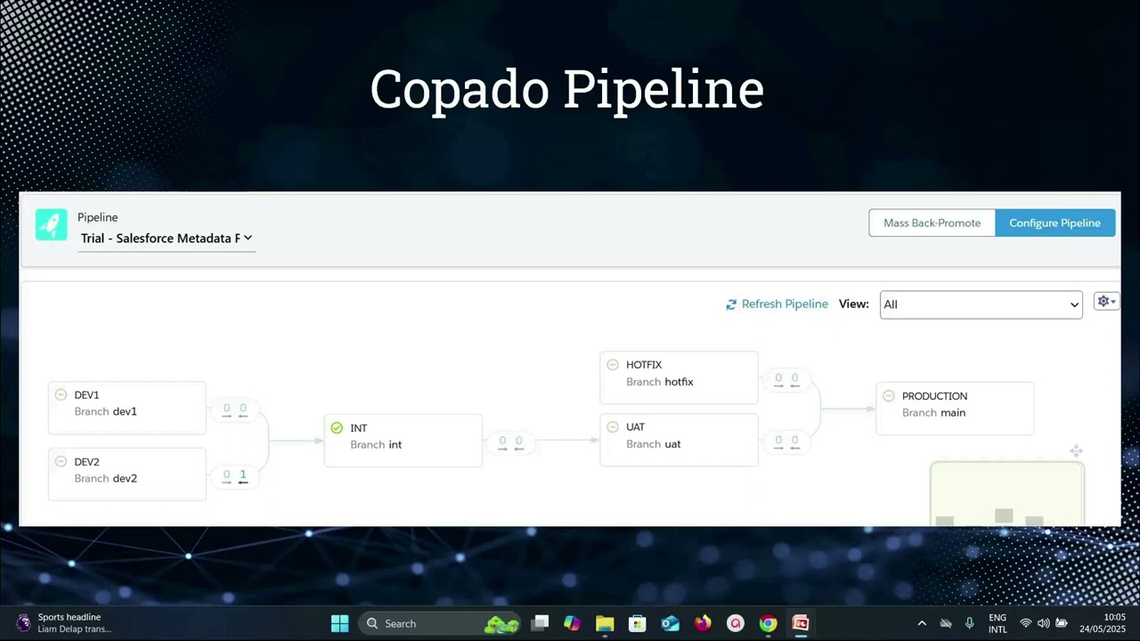1140x641 pixels.
Task: Open Firefox from taskbar
Action: coord(703,623)
